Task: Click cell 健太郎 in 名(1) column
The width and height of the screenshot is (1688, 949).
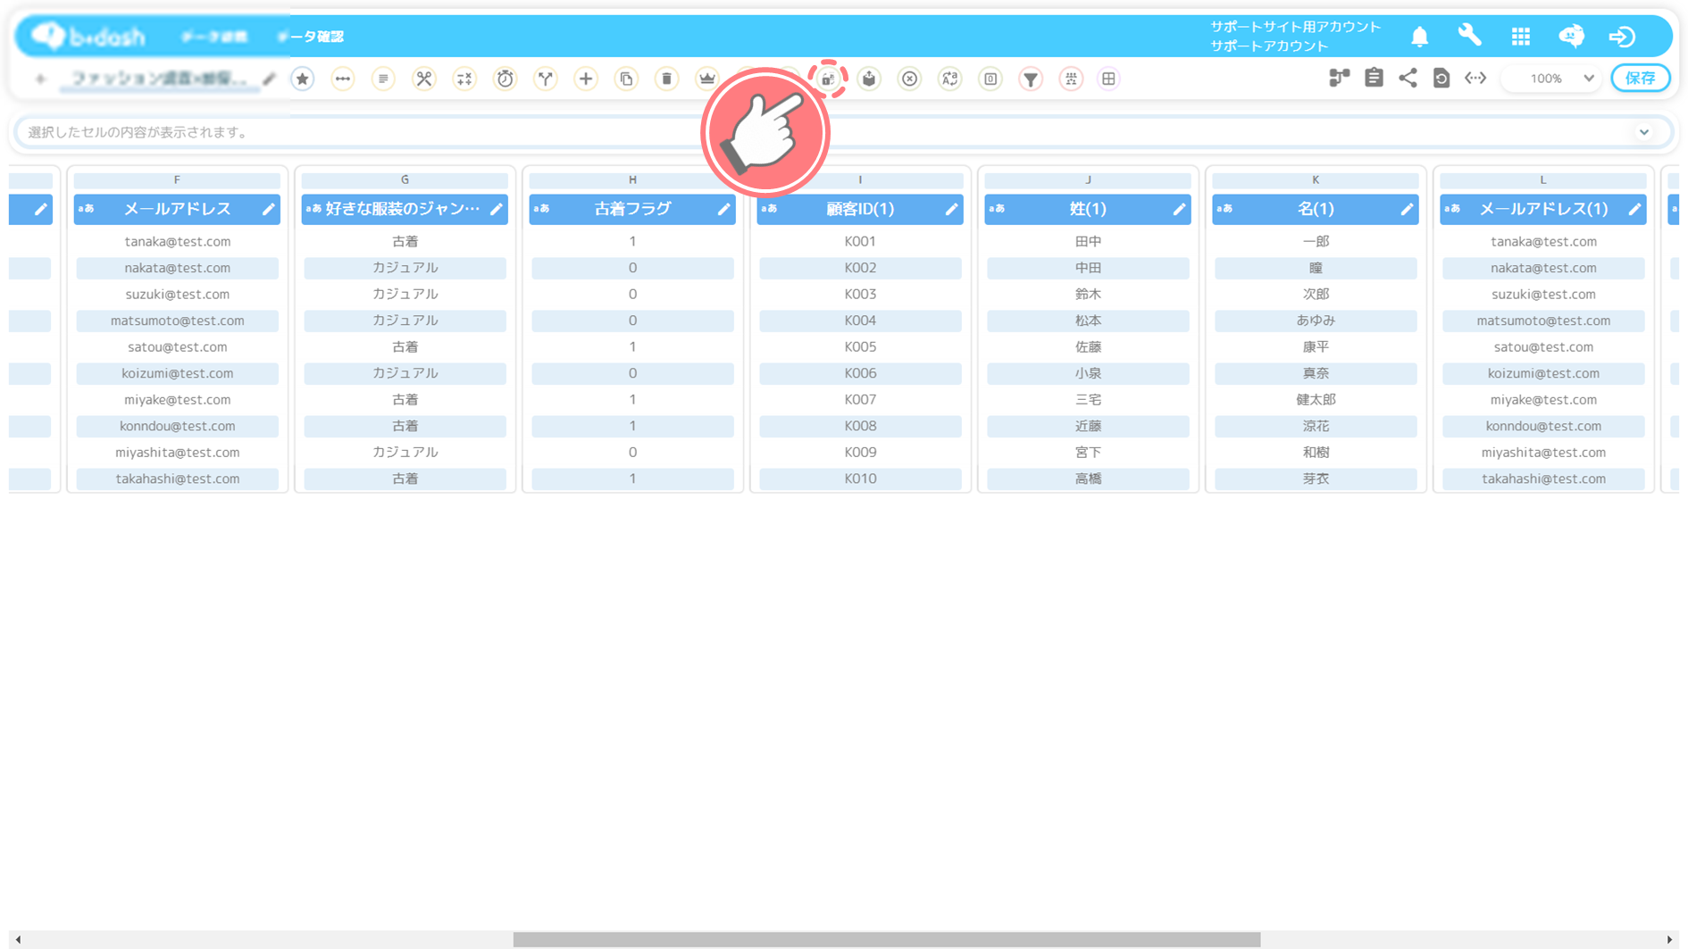Action: point(1316,399)
